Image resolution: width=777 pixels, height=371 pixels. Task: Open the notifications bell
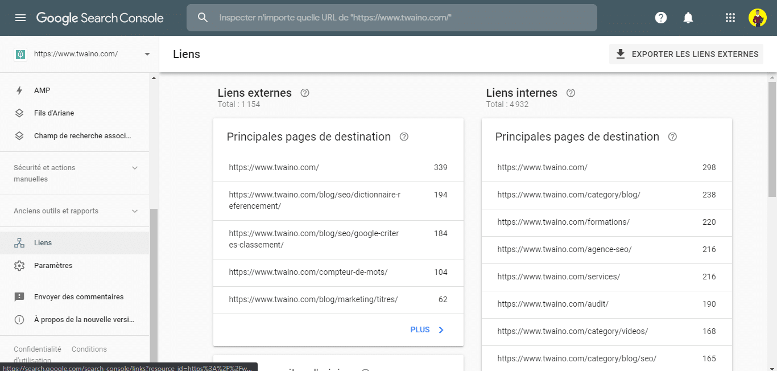coord(688,18)
